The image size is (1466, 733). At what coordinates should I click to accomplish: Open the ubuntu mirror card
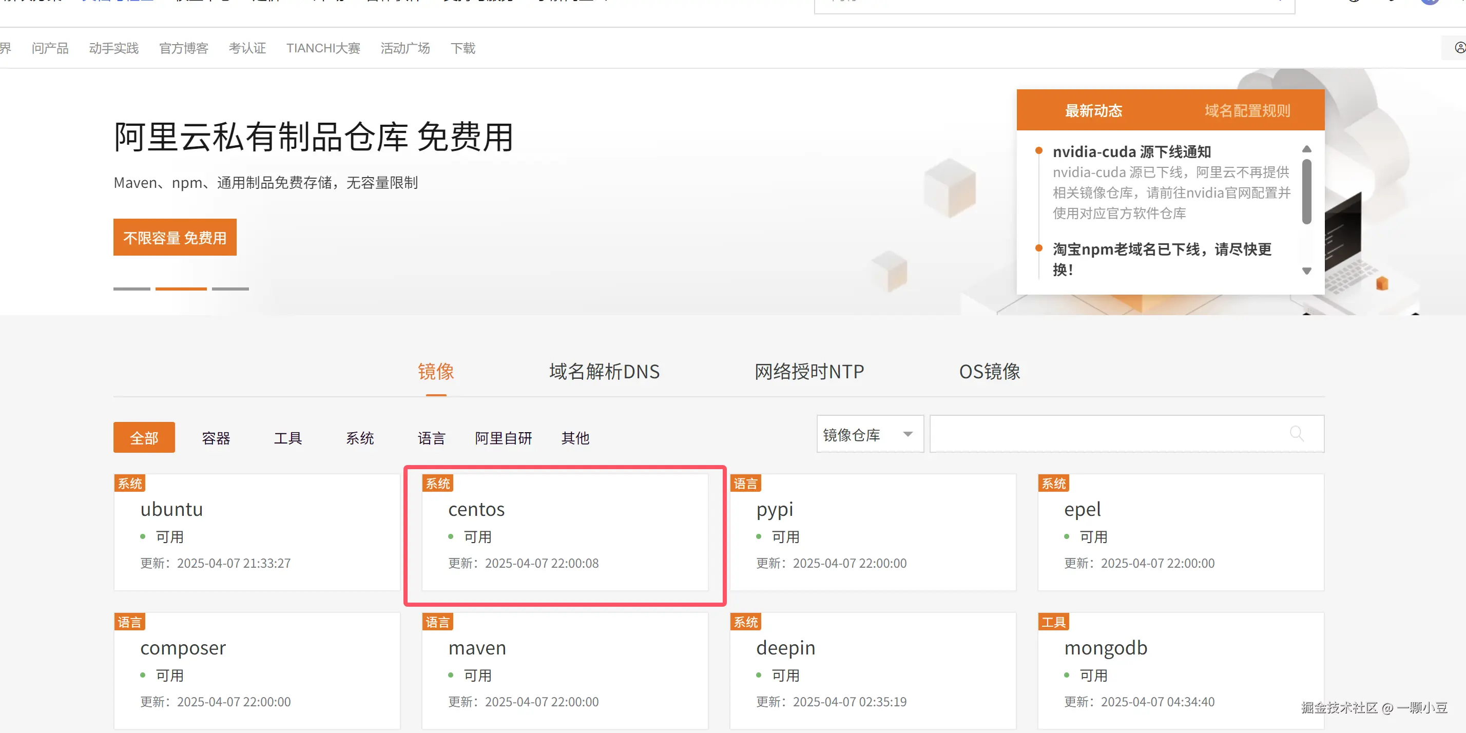tap(256, 533)
